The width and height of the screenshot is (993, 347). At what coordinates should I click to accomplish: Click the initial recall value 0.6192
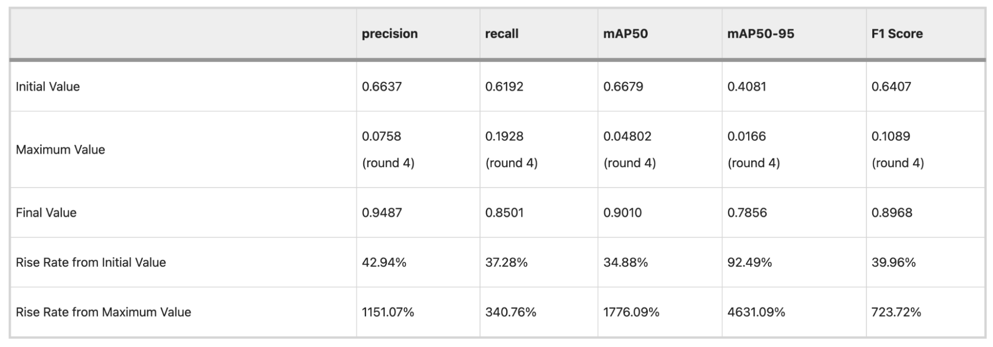(504, 86)
